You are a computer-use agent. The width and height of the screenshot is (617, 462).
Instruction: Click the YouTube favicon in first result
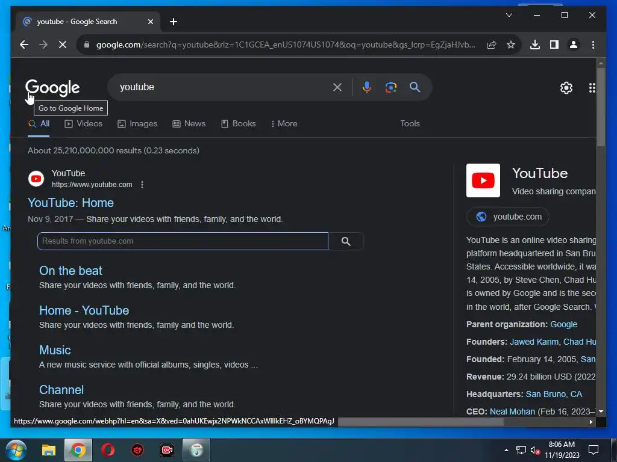pyautogui.click(x=36, y=179)
